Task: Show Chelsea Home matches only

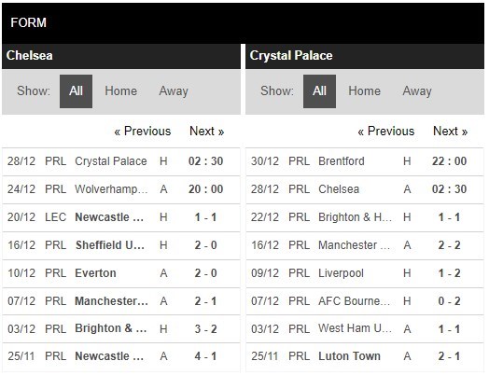Action: pos(120,91)
